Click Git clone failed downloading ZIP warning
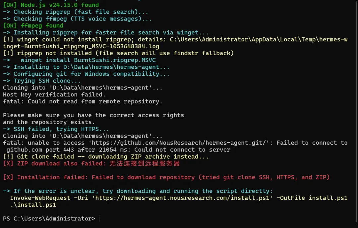Viewport: 358px width, 228px height. (106, 157)
